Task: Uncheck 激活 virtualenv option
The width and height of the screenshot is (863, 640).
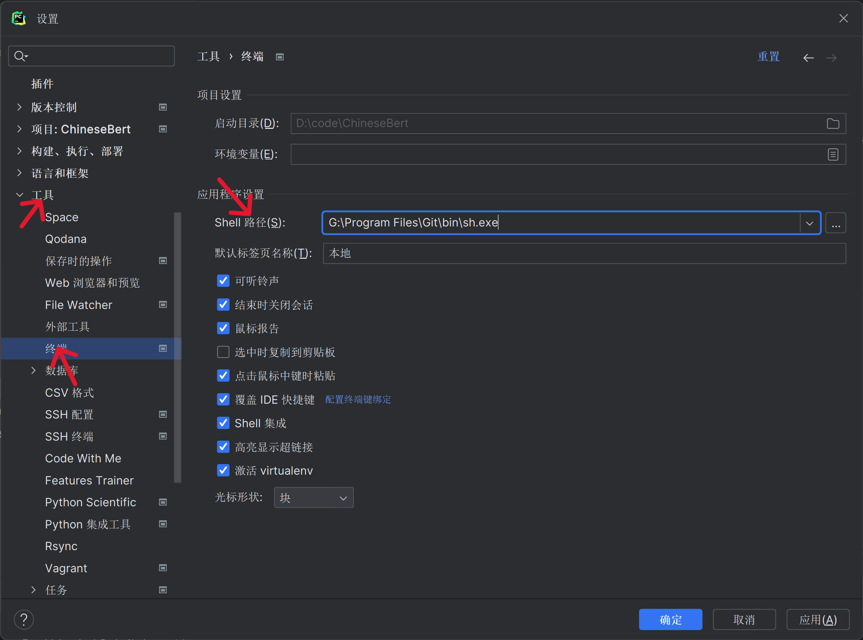Action: click(x=223, y=470)
